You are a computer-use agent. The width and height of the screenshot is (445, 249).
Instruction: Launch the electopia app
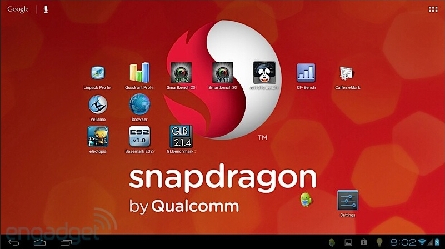(x=98, y=137)
